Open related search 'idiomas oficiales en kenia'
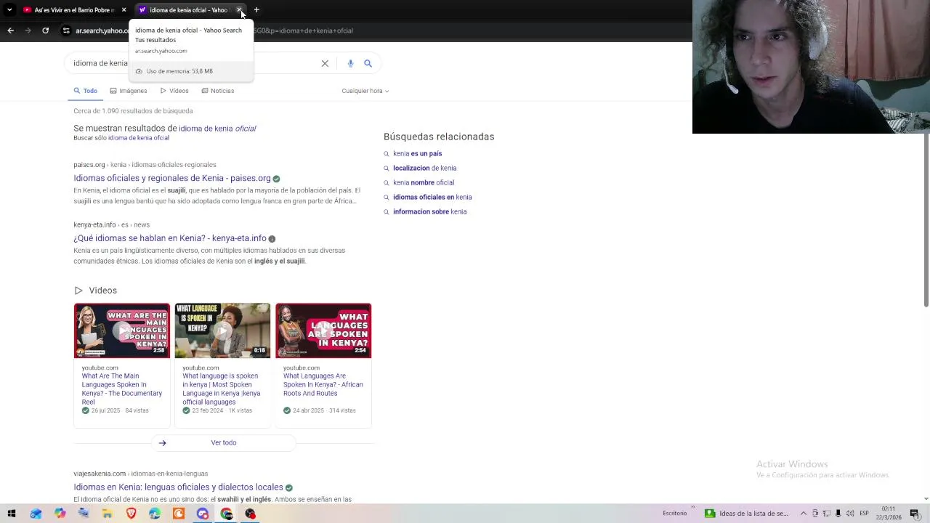Screen dimensions: 930x523 click(x=432, y=198)
